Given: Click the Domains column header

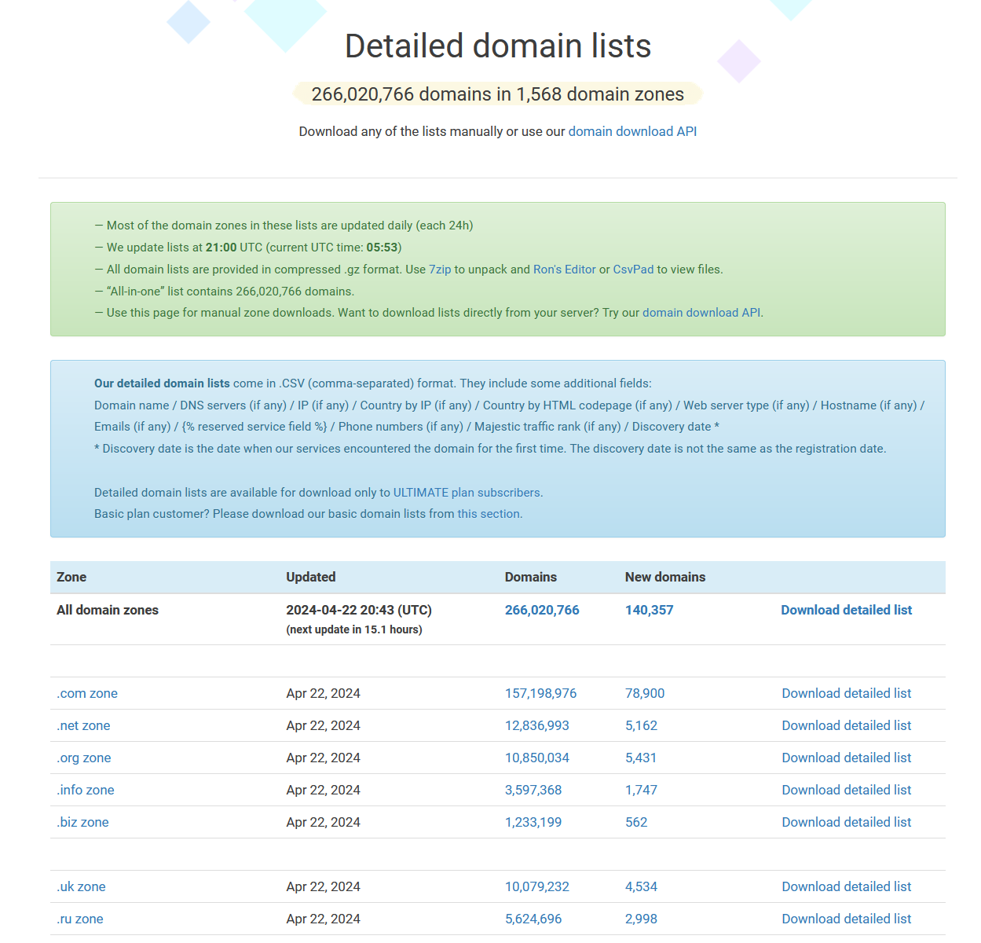Looking at the screenshot, I should [x=531, y=577].
